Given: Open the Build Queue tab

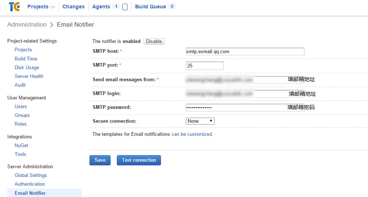Looking at the screenshot, I should [x=150, y=7].
